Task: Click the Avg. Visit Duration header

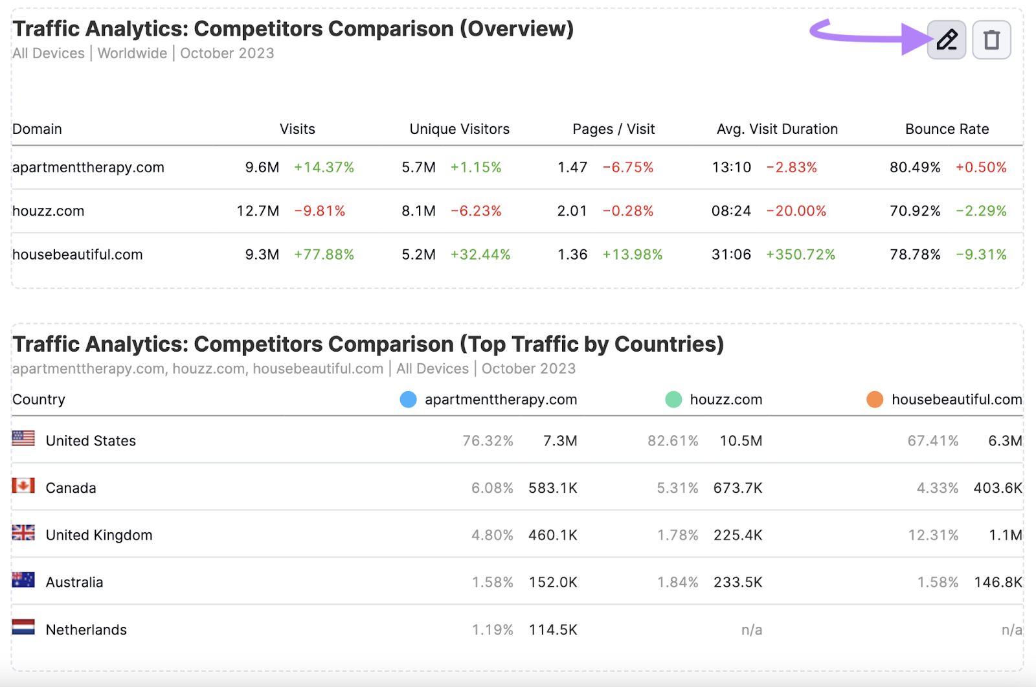Action: (776, 129)
